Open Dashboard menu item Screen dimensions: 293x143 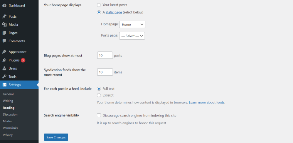click(x=17, y=6)
